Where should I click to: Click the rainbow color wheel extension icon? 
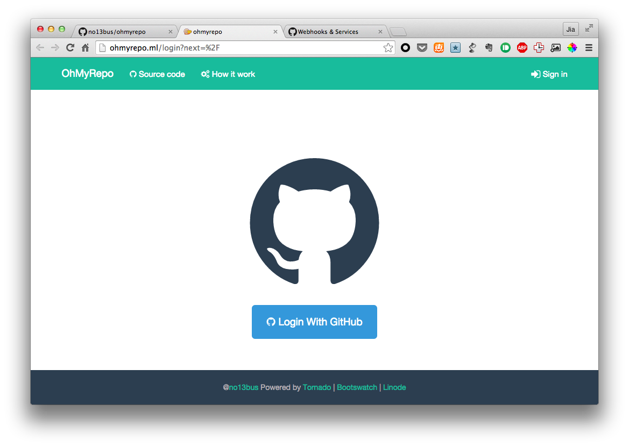point(572,48)
